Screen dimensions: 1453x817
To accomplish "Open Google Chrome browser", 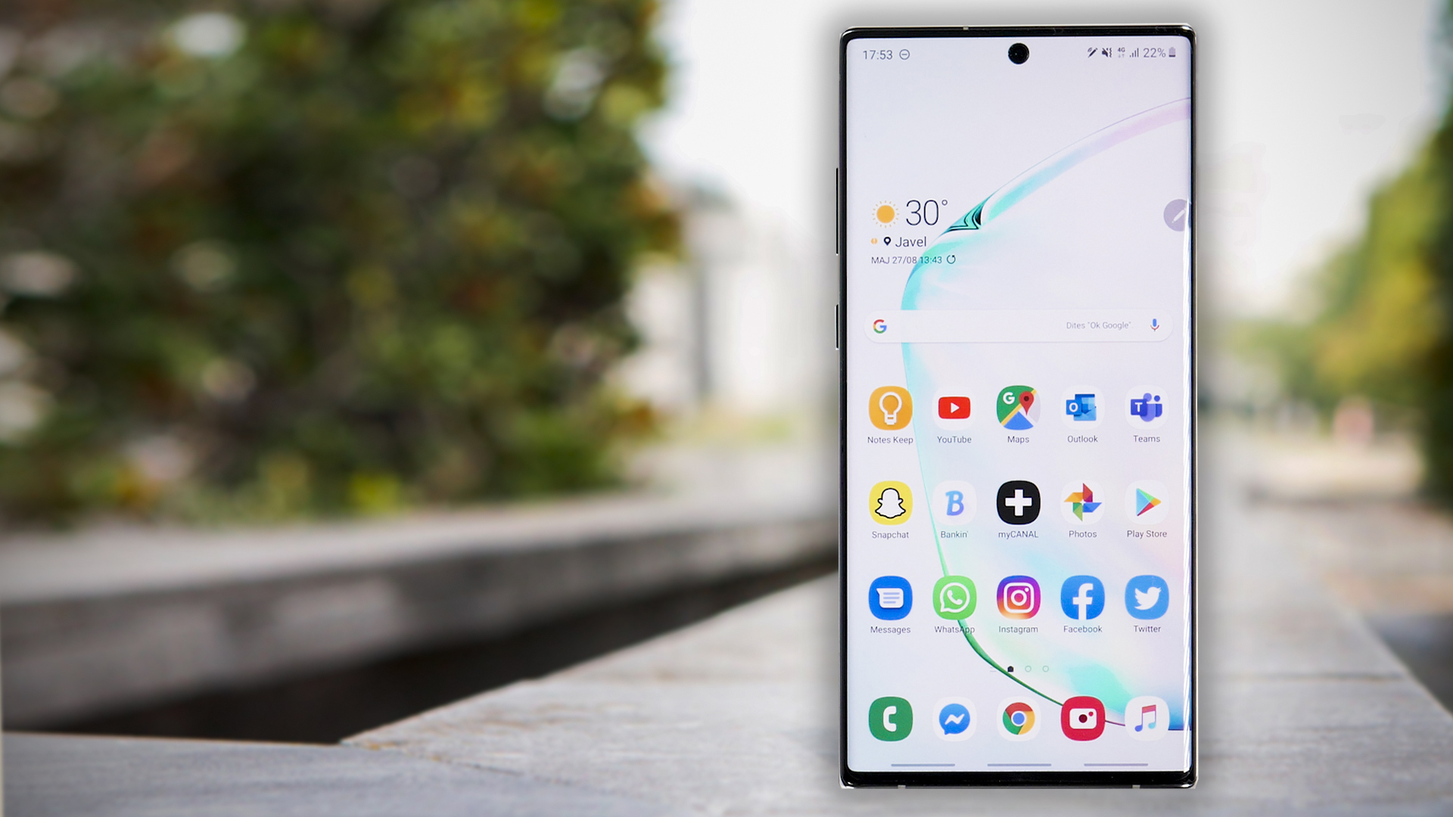I will click(1018, 718).
